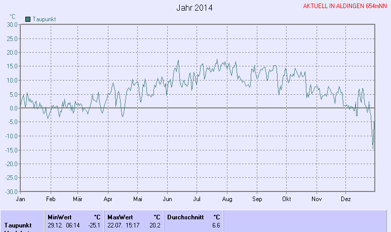Click the minimum value -25.1 cell
This screenshot has width=391, height=232.
(94, 225)
